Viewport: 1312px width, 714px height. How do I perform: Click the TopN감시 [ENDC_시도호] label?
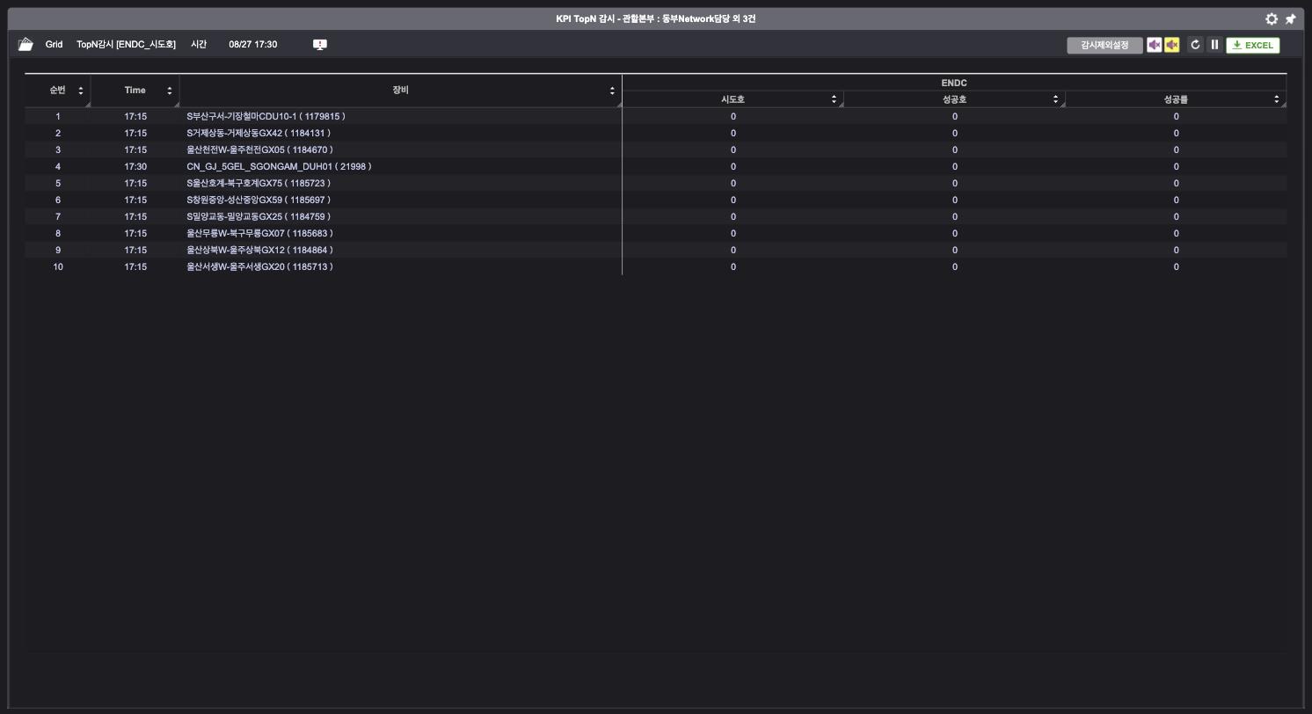tap(126, 44)
